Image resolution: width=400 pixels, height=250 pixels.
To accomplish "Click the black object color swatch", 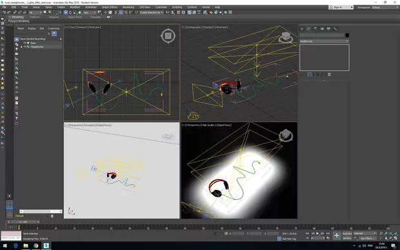I will point(347,35).
